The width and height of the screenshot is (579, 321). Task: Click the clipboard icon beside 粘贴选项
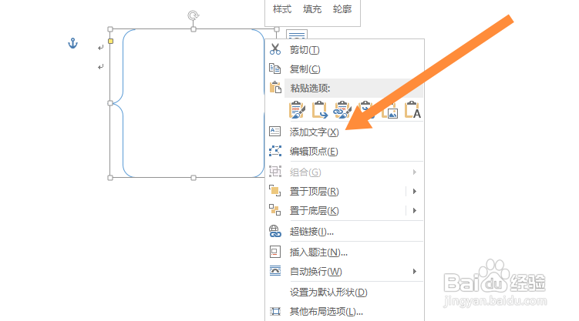(275, 88)
